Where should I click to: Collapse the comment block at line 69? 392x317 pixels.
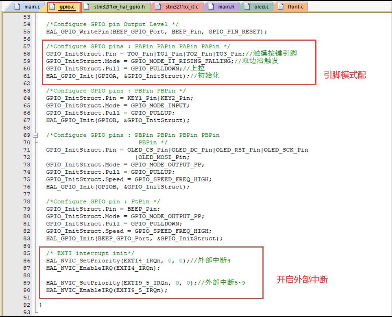[x=35, y=135]
